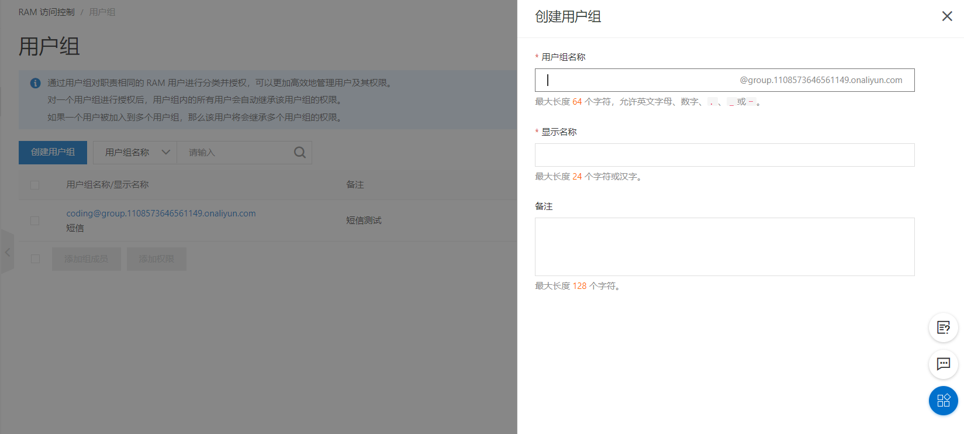Open the feedback survey floating icon
The image size is (964, 434).
943,328
